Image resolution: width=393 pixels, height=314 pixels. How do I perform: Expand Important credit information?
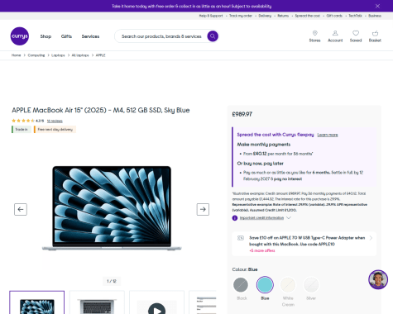(x=261, y=218)
